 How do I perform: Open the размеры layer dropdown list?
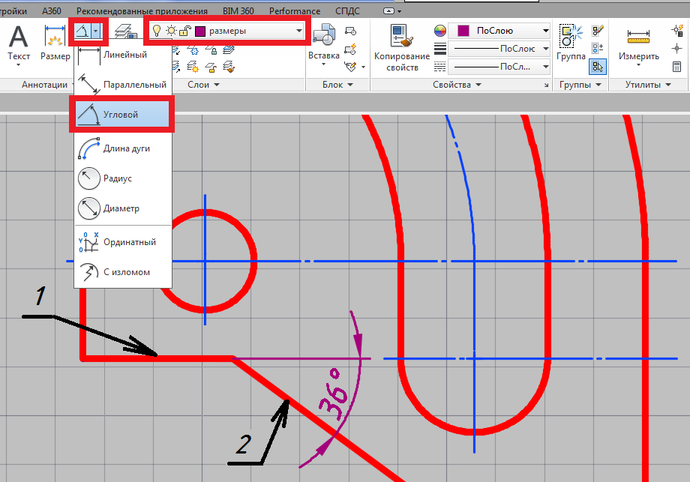[299, 31]
